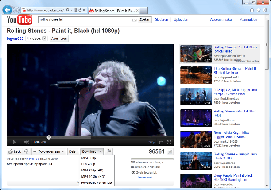
Task: Open The Rolling Stones Live thumbnail by skyguardian81
Action: [196, 75]
